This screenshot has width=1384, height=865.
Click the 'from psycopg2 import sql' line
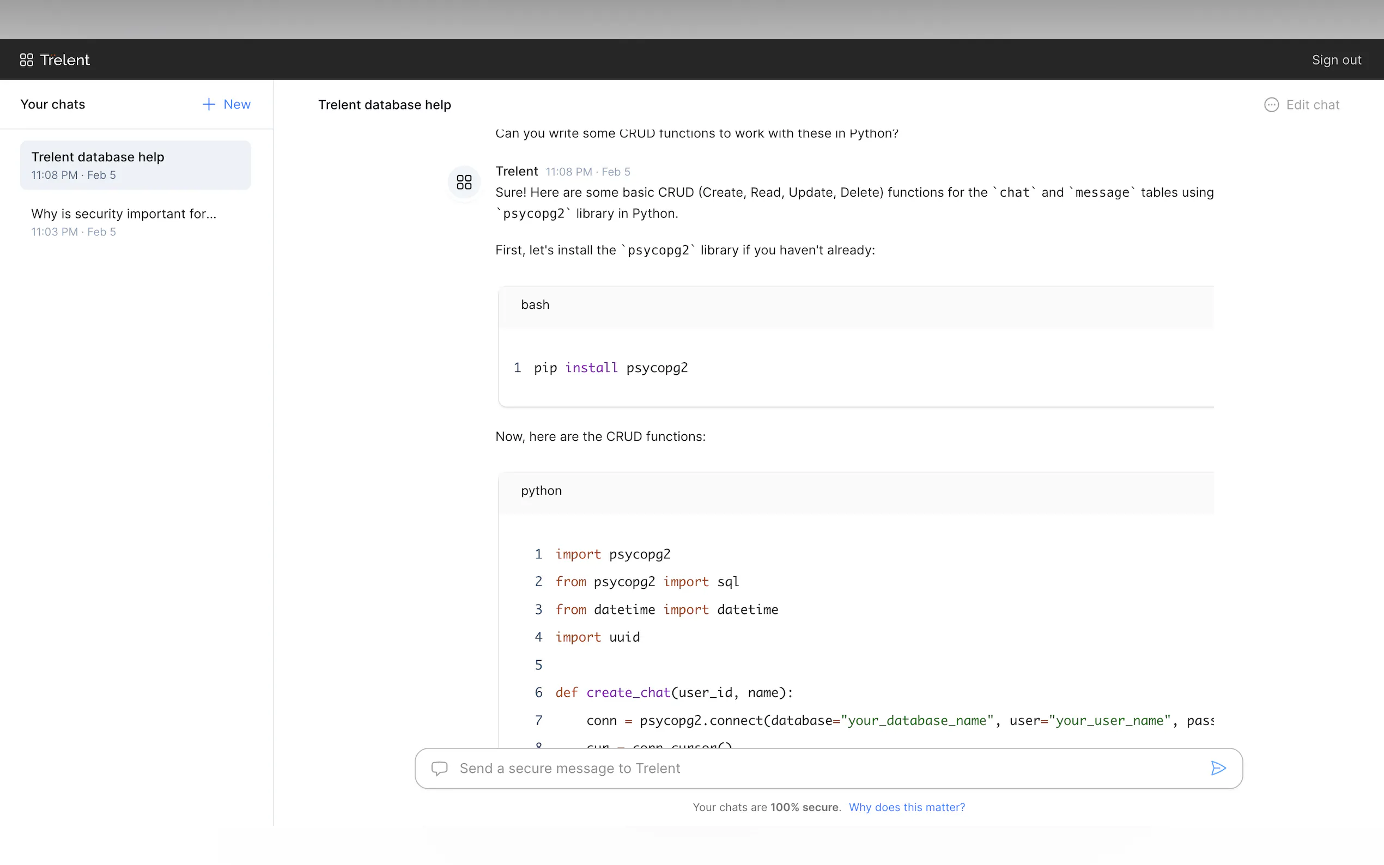[647, 582]
